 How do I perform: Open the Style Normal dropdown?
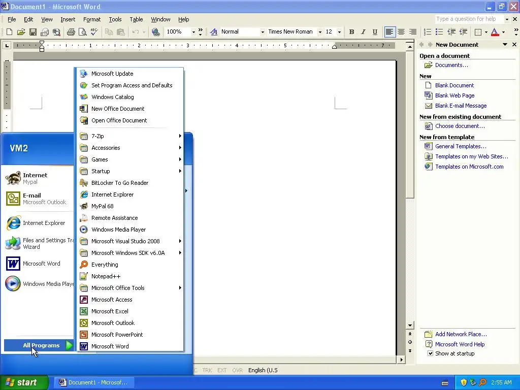(263, 32)
